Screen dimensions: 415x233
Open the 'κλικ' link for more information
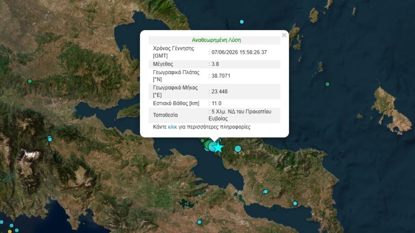(x=173, y=127)
